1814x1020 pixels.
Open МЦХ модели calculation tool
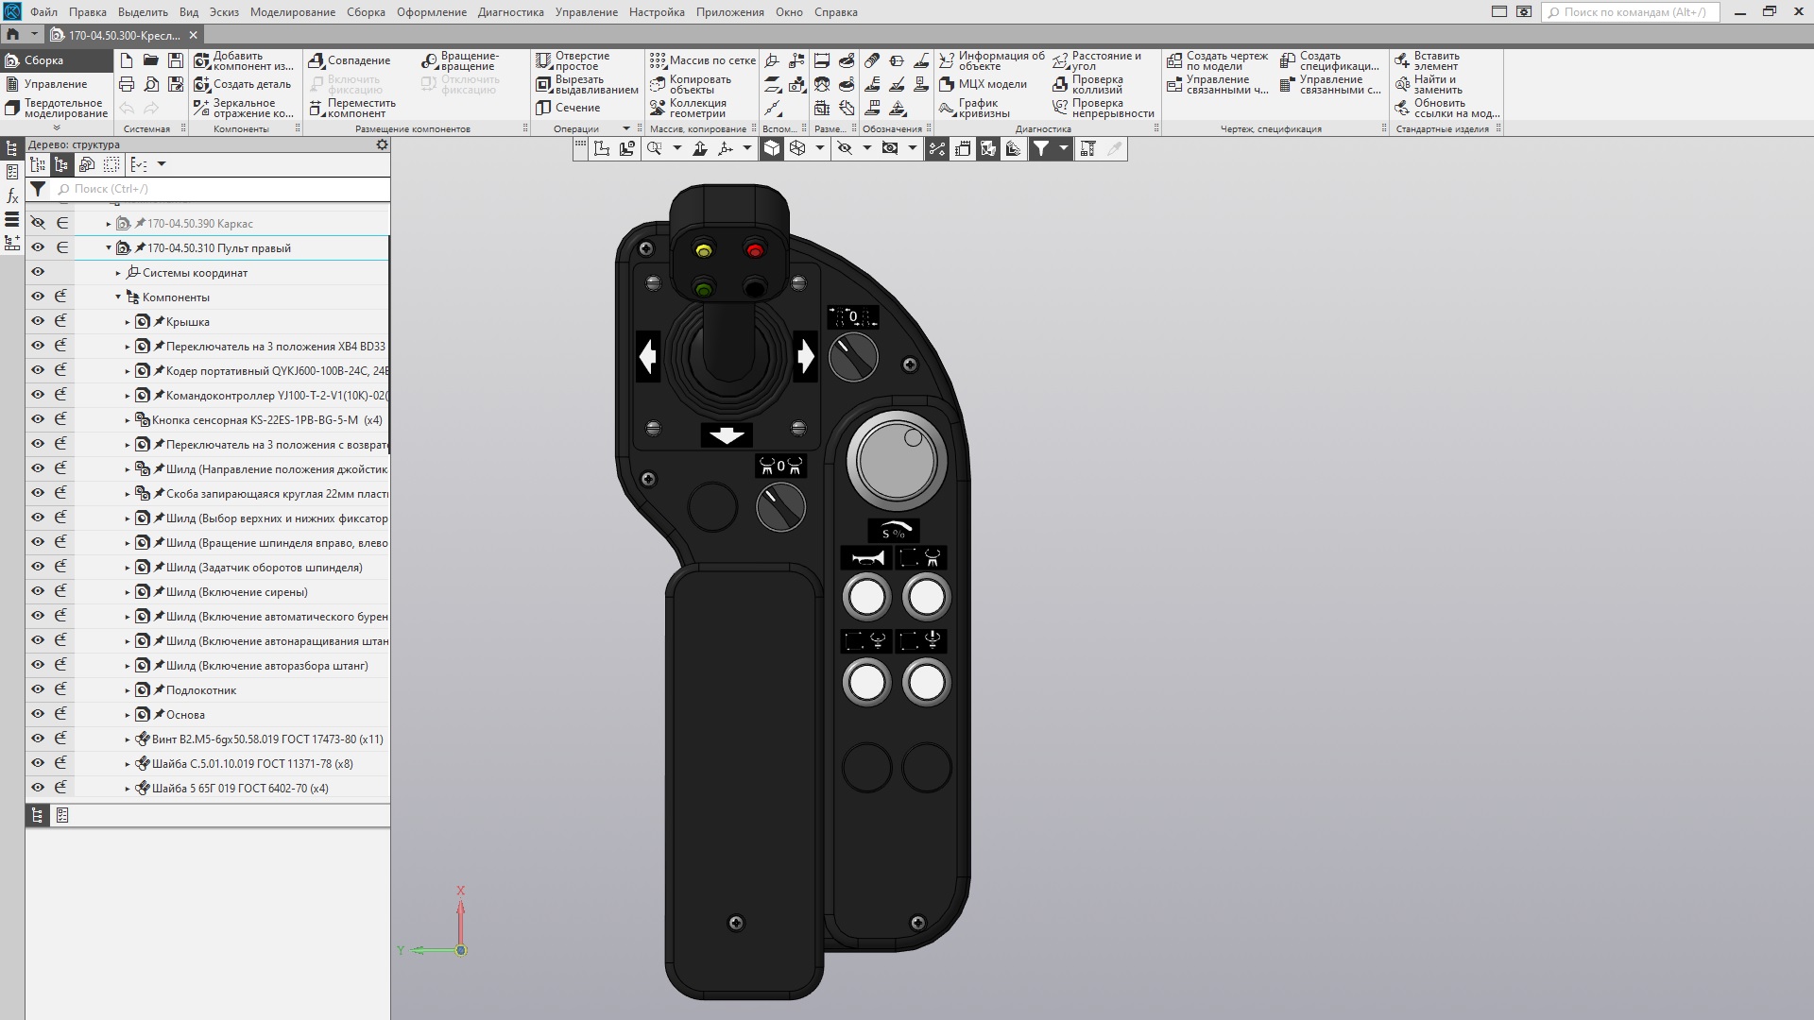[x=983, y=84]
